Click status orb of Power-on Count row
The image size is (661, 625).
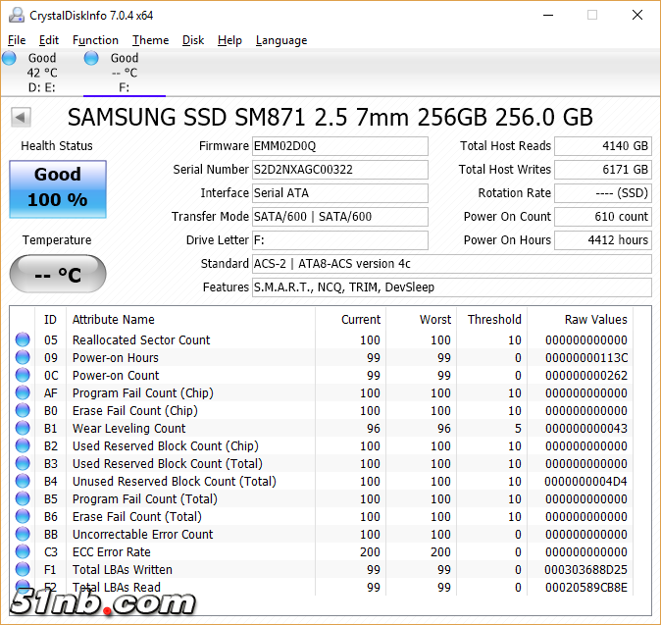point(23,376)
